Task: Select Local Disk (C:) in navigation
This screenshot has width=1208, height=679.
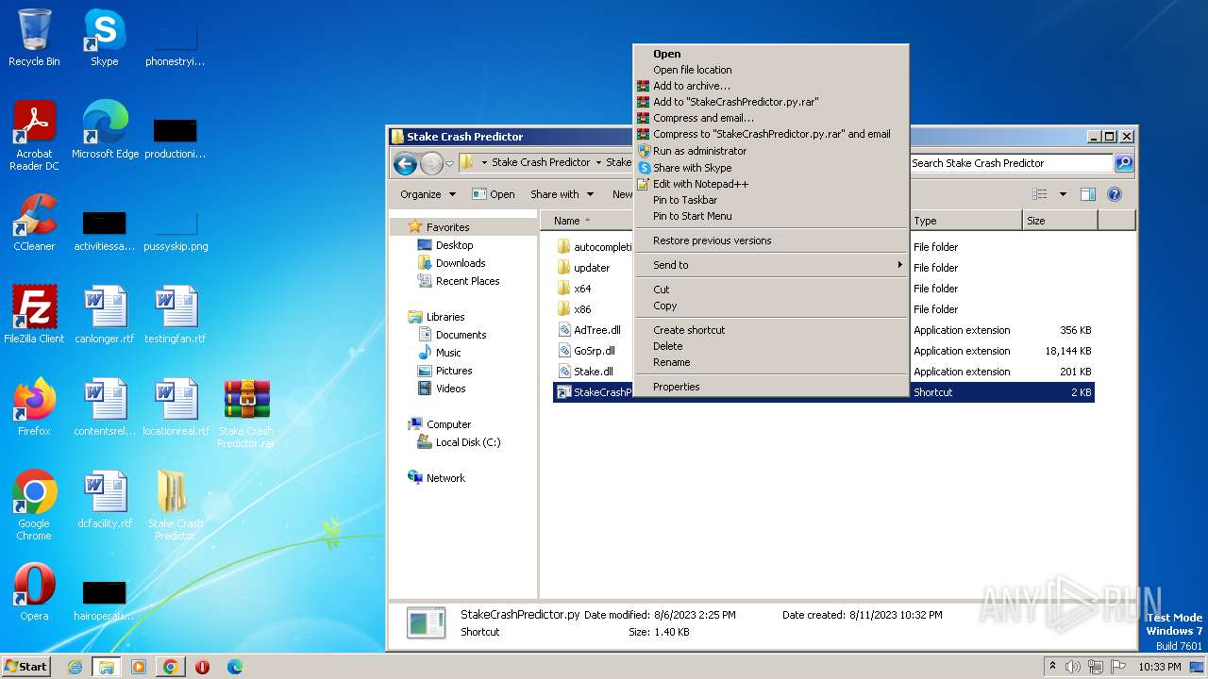Action: (x=468, y=442)
